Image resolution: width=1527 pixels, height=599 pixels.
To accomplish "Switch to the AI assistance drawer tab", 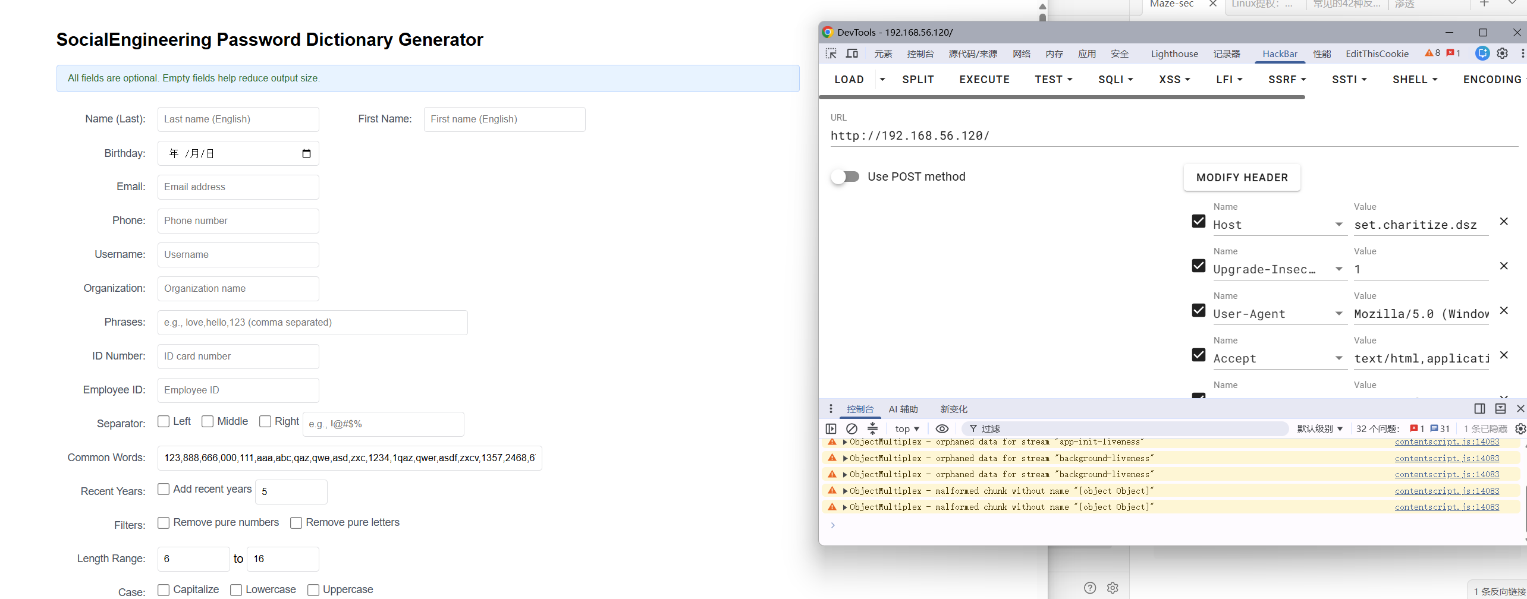I will pyautogui.click(x=903, y=409).
